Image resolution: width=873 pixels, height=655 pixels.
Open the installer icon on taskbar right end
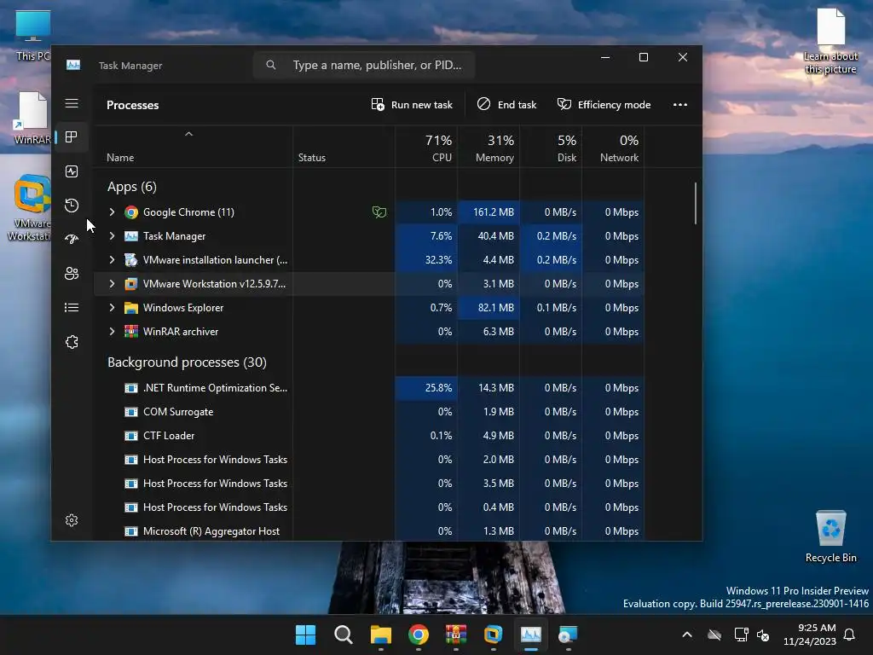[568, 635]
